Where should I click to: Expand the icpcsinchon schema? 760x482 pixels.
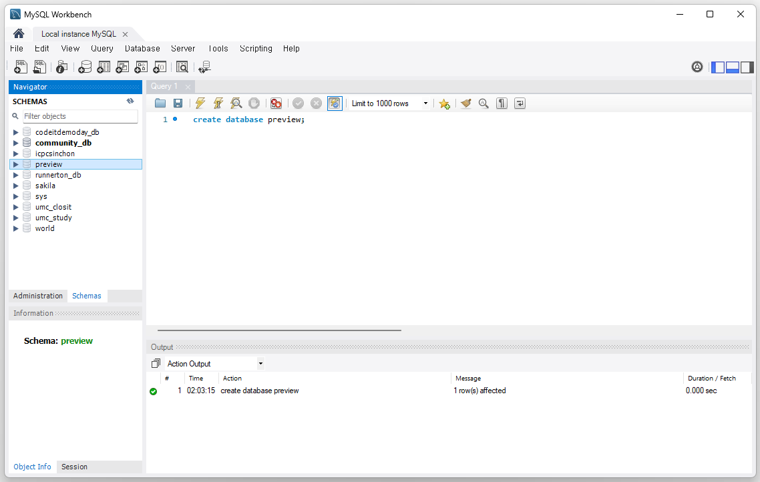point(15,154)
